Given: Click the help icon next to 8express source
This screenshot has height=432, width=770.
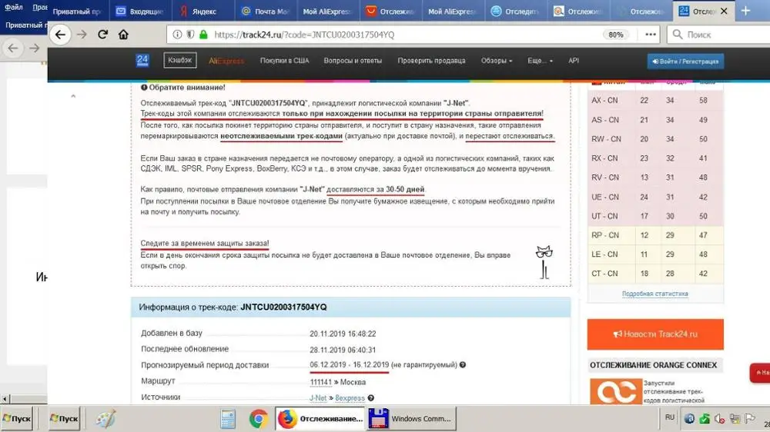Looking at the screenshot, I should 371,398.
